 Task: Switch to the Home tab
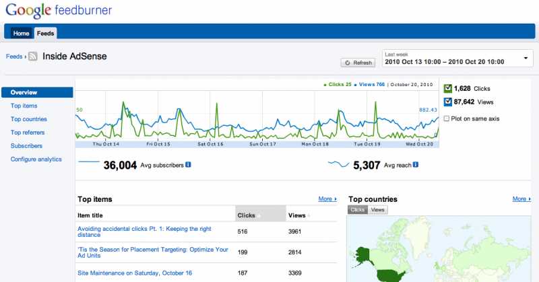[x=22, y=32]
